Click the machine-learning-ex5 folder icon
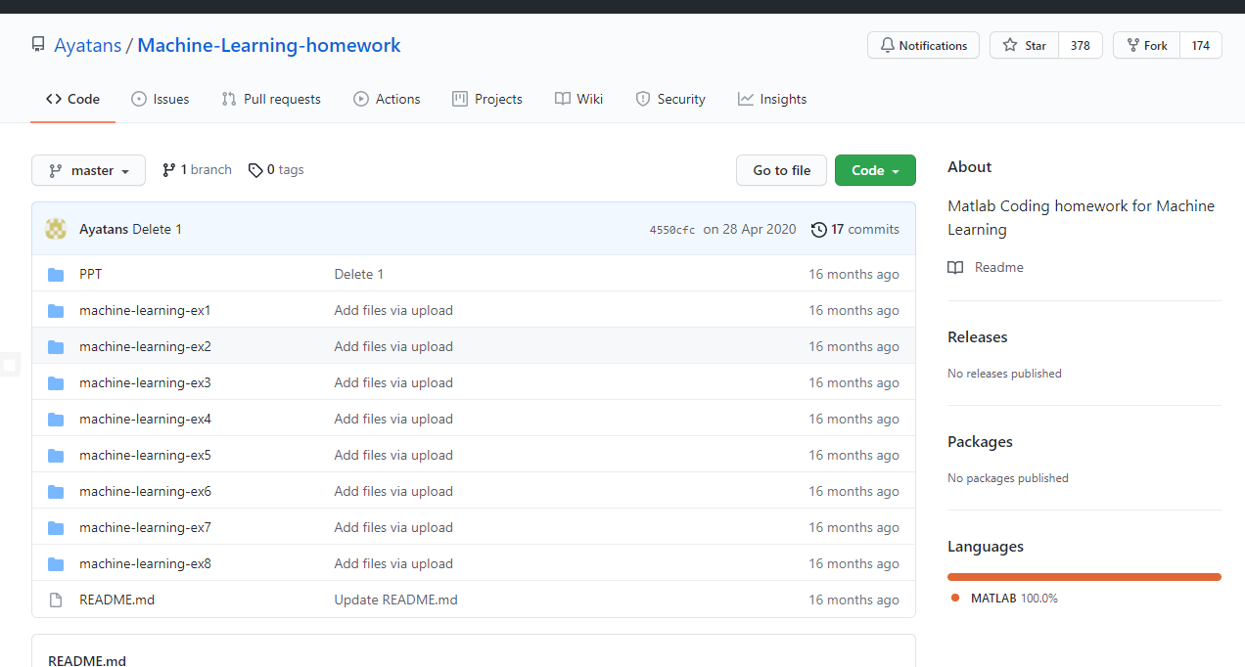The width and height of the screenshot is (1245, 667). point(56,456)
